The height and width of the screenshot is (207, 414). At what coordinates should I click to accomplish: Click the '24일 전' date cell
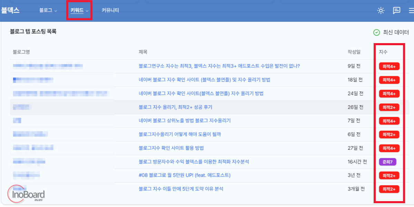pos(355,93)
